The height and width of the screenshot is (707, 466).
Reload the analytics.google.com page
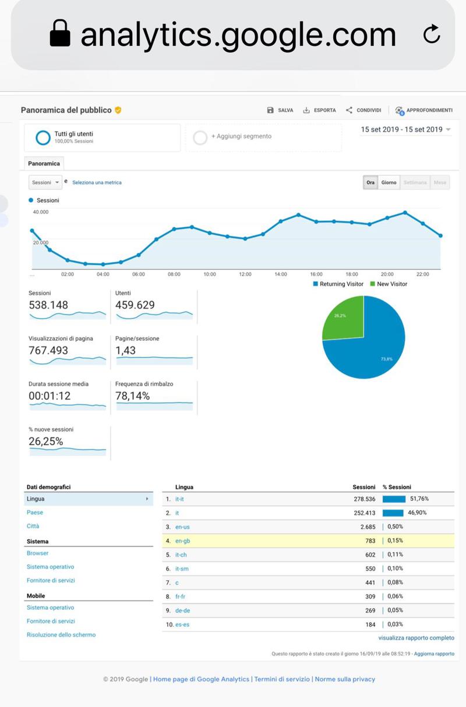coord(432,34)
